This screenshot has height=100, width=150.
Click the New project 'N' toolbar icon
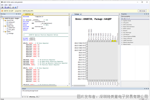[x=2, y=7]
